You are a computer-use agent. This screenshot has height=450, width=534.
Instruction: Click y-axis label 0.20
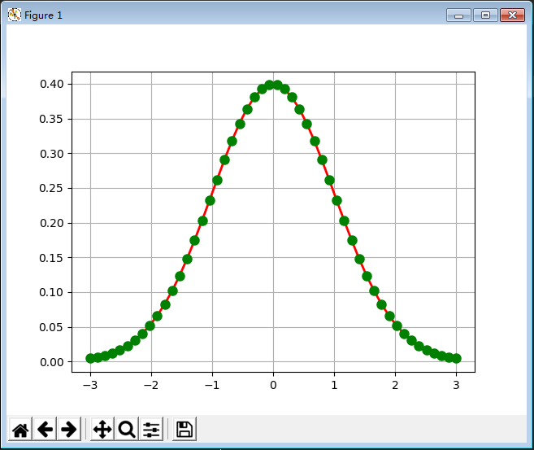(52, 223)
